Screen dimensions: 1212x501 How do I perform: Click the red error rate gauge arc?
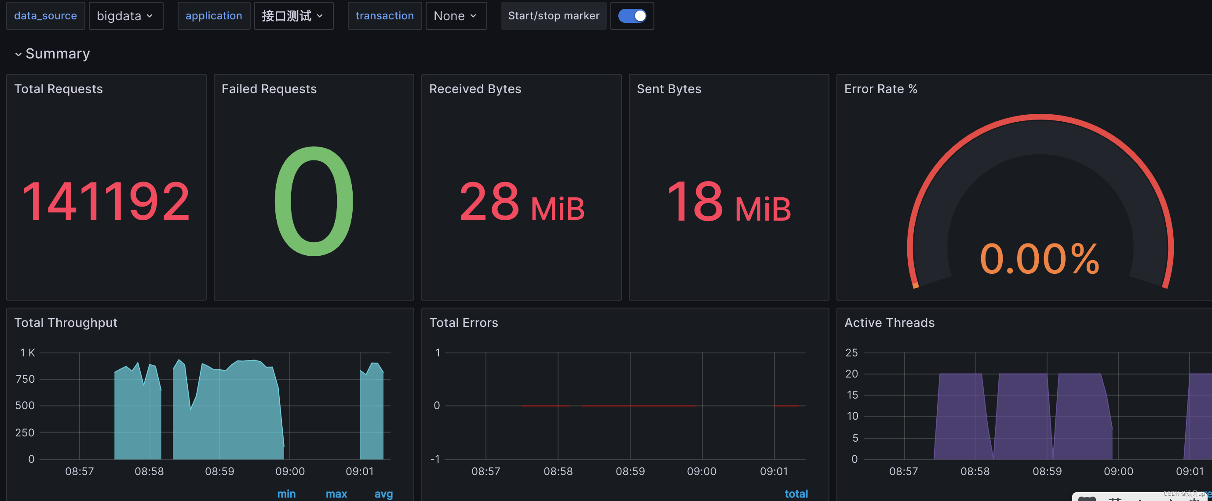point(1040,117)
